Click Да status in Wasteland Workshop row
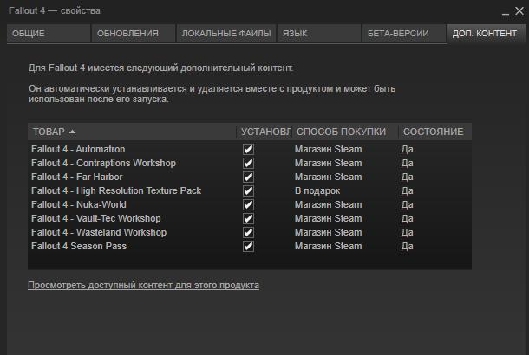The width and height of the screenshot is (529, 355). (x=408, y=232)
